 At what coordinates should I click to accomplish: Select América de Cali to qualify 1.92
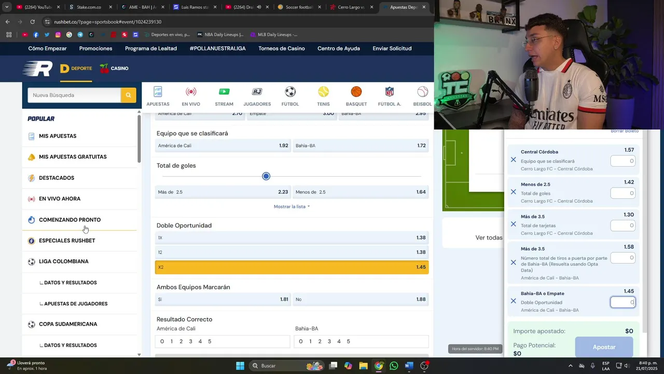pos(223,146)
